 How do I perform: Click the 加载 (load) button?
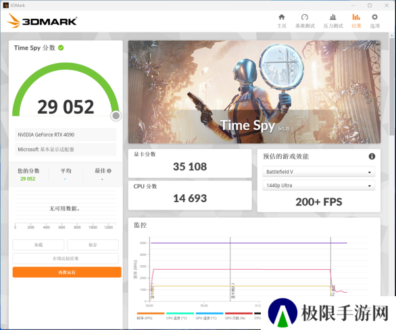39,245
